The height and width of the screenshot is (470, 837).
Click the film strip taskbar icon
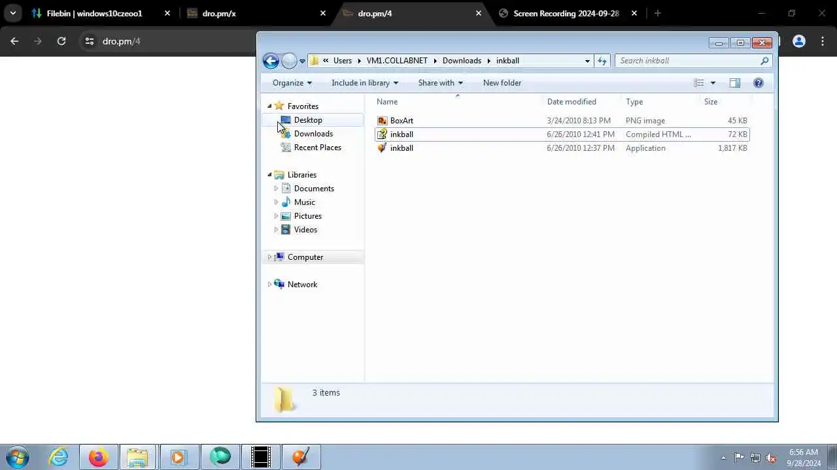pyautogui.click(x=261, y=457)
